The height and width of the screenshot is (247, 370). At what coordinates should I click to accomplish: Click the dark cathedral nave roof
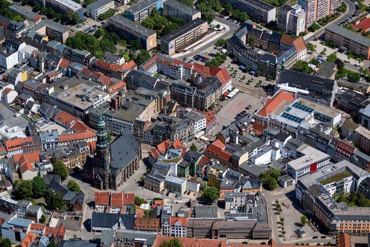pyautogui.click(x=123, y=151)
